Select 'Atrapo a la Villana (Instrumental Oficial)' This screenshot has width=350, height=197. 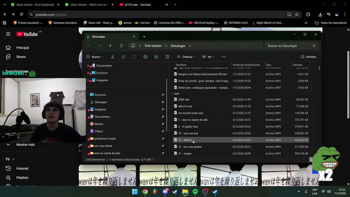(241, 74)
